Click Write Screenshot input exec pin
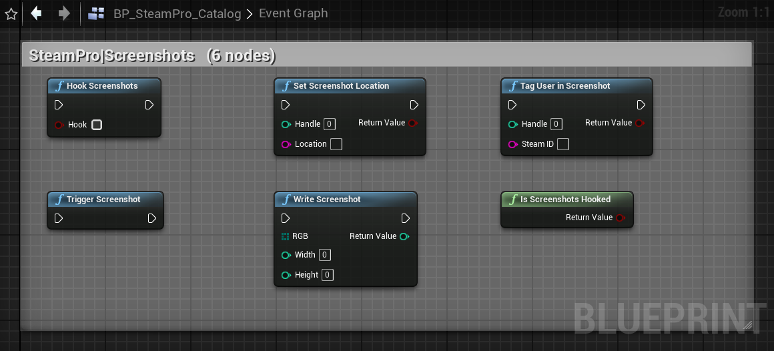This screenshot has height=351, width=774. tap(286, 218)
